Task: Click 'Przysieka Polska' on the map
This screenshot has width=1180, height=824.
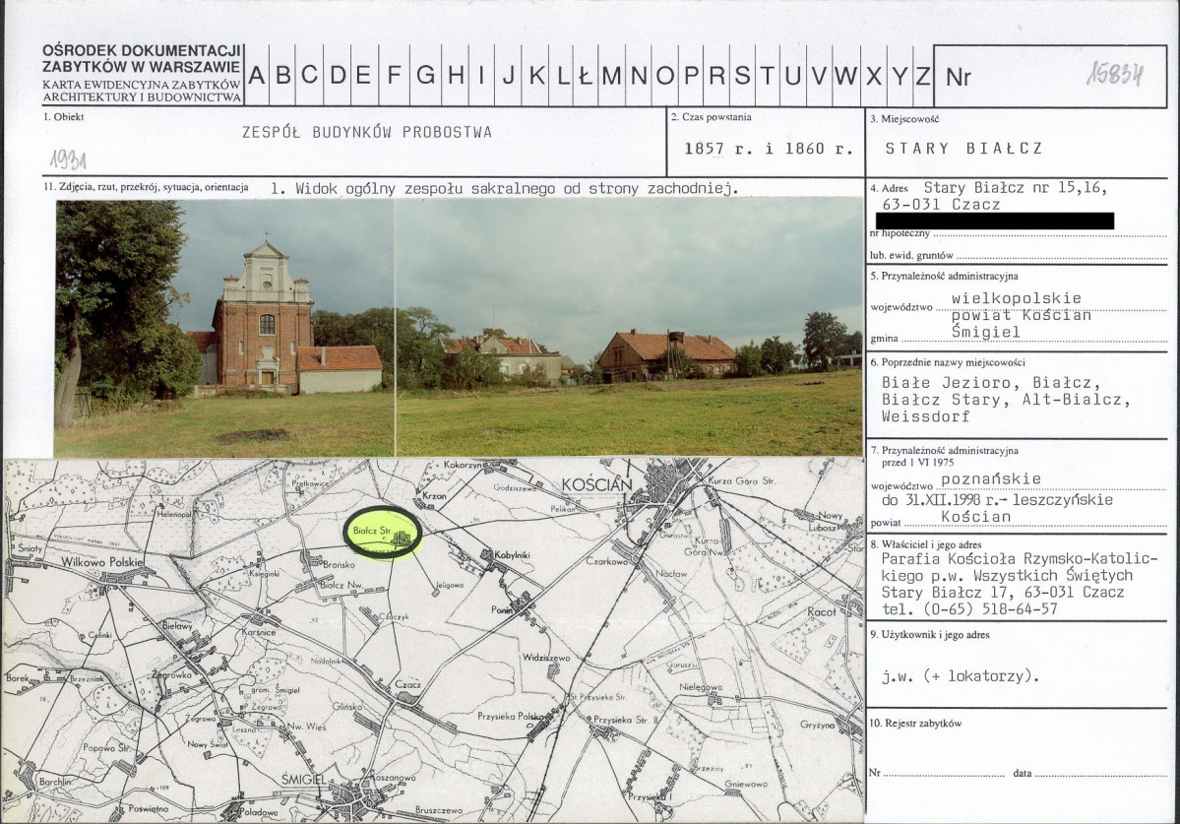Action: point(510,716)
